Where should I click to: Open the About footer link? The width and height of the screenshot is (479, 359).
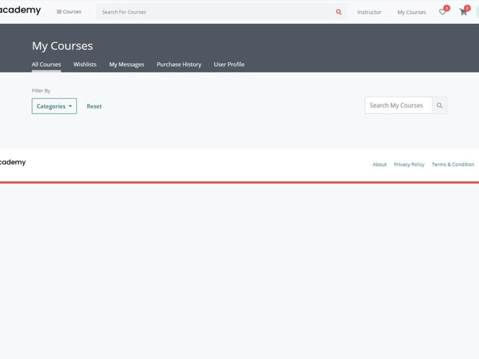pos(379,165)
